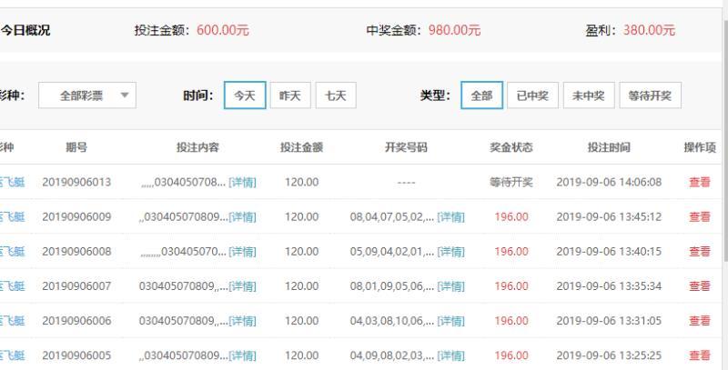
Task: Open bet 详情 for period 20190906008
Action: click(x=242, y=252)
